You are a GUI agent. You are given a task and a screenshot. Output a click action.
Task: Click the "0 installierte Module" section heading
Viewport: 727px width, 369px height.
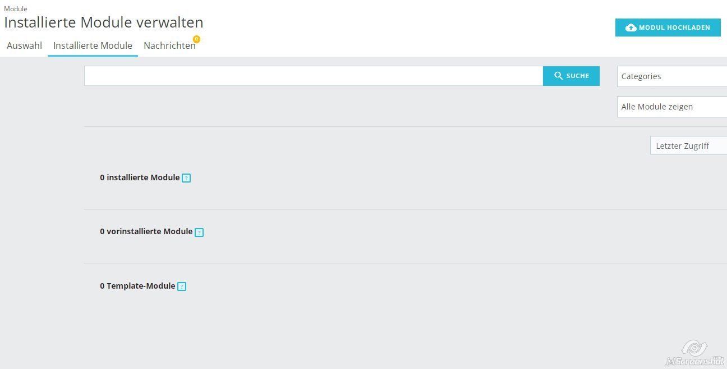(x=140, y=177)
